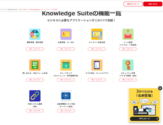Close the yellow popup banner
The height and width of the screenshot is (125, 163).
click(x=160, y=88)
